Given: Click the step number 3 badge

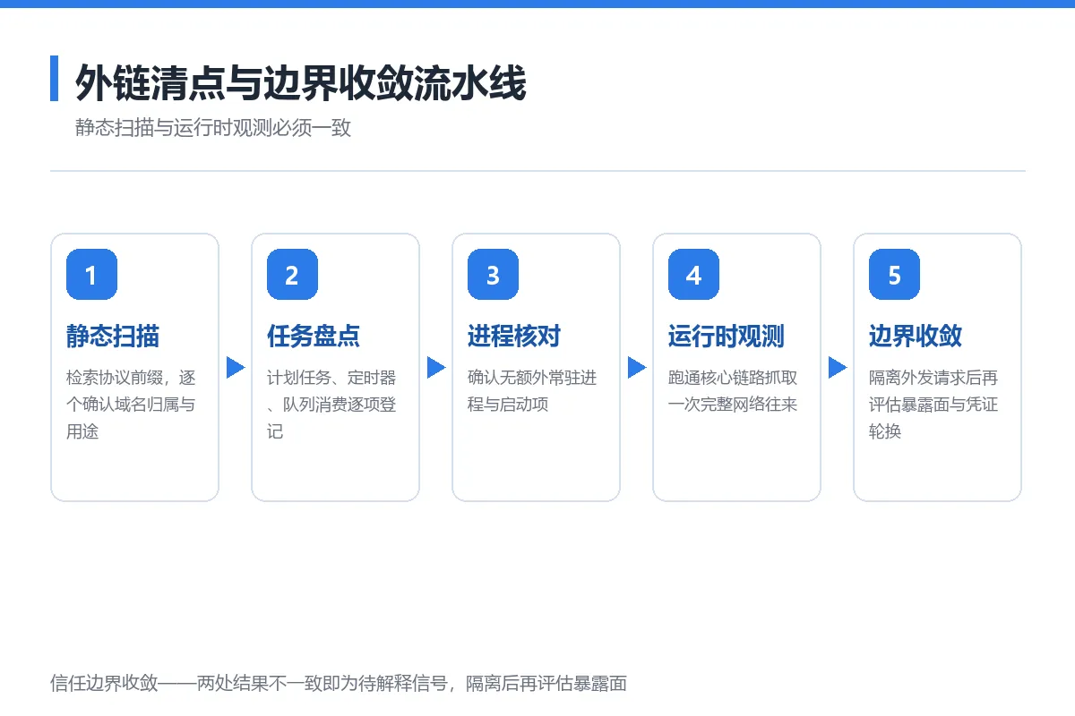Looking at the screenshot, I should [493, 275].
